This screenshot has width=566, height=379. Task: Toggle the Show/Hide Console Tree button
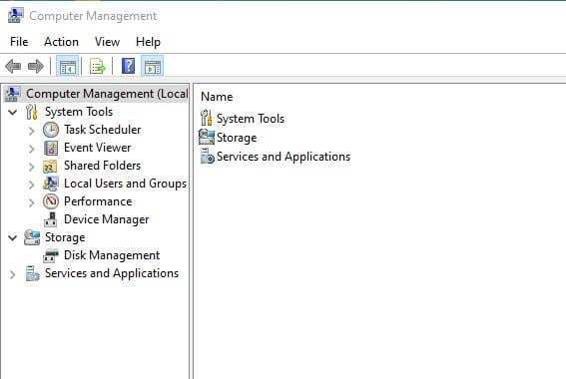tap(68, 67)
